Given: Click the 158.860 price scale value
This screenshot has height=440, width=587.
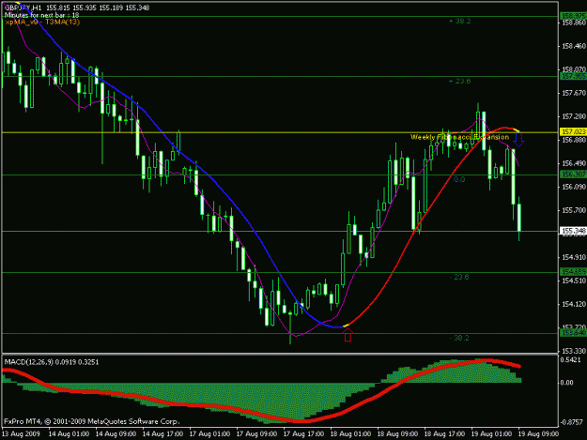Looking at the screenshot, I should [x=574, y=23].
